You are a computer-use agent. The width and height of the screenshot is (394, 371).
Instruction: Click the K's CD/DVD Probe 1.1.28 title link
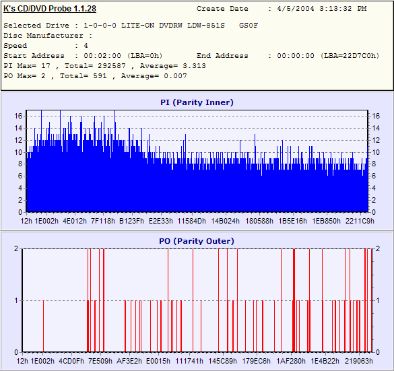50,9
